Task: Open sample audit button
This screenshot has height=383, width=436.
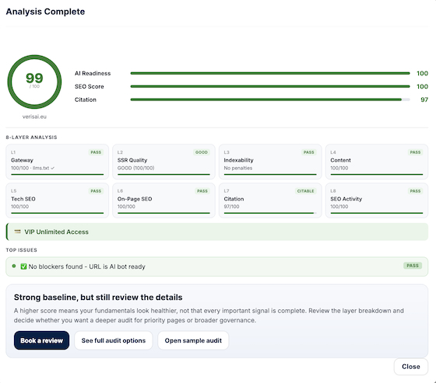Action: (x=193, y=340)
